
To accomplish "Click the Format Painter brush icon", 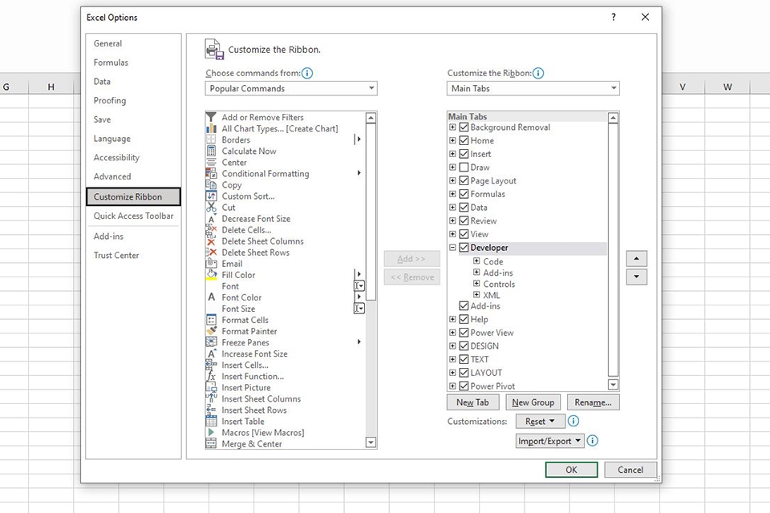I will [x=211, y=331].
